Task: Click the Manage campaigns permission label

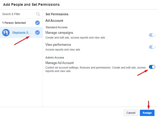Action: (x=59, y=32)
